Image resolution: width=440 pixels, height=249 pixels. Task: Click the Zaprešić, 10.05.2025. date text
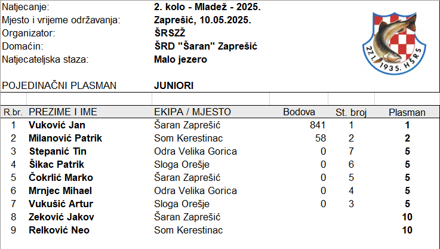coord(202,20)
